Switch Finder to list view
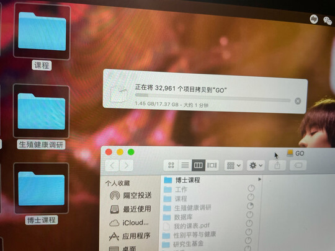This screenshot has width=335, height=251. 185,165
